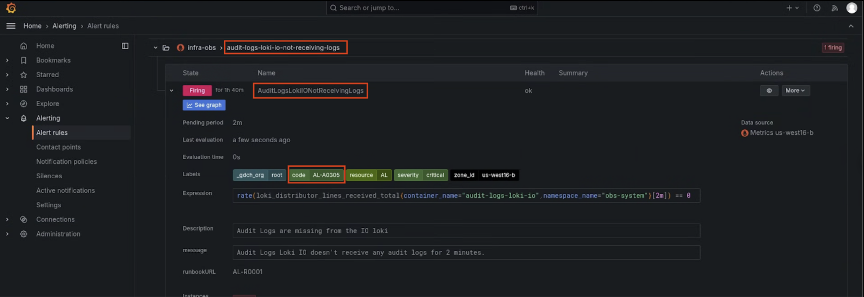Click the folder icon beside infra-obs
The image size is (864, 297).
click(166, 47)
